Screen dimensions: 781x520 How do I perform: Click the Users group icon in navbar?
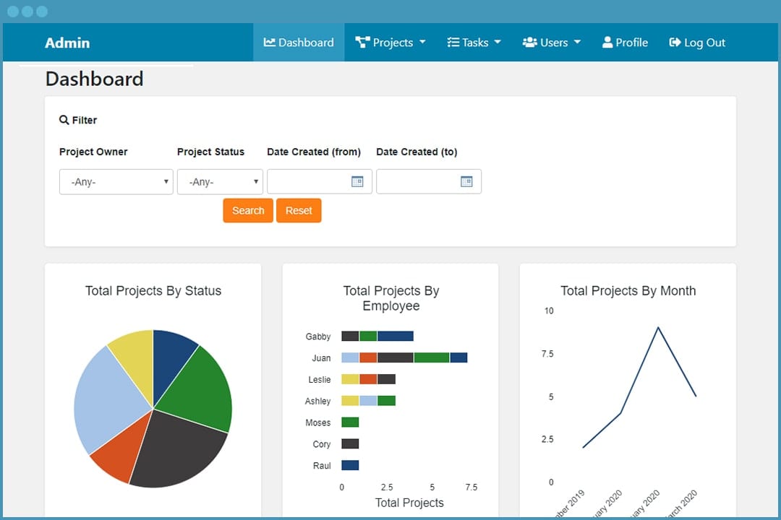pos(530,42)
